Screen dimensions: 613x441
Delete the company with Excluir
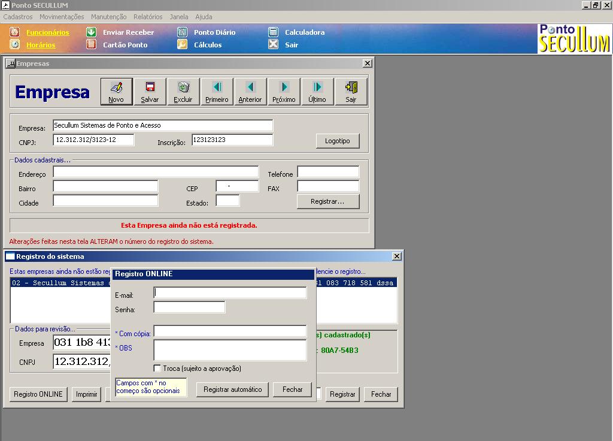tap(183, 92)
